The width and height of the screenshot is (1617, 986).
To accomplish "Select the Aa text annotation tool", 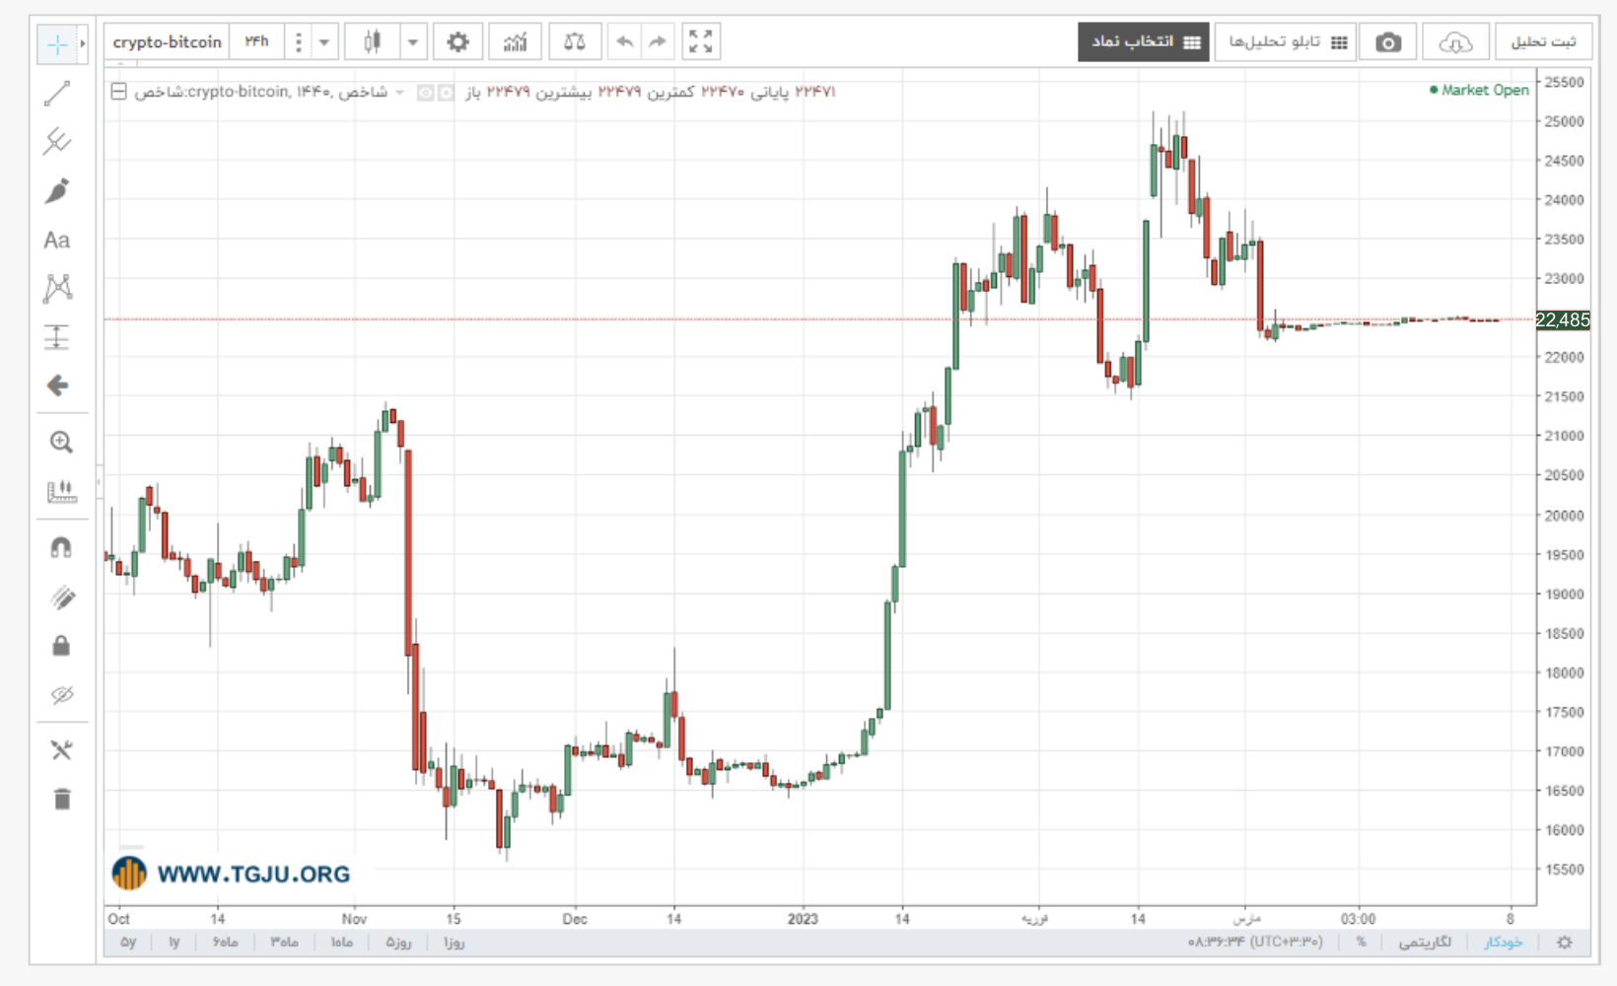I will coord(57,240).
